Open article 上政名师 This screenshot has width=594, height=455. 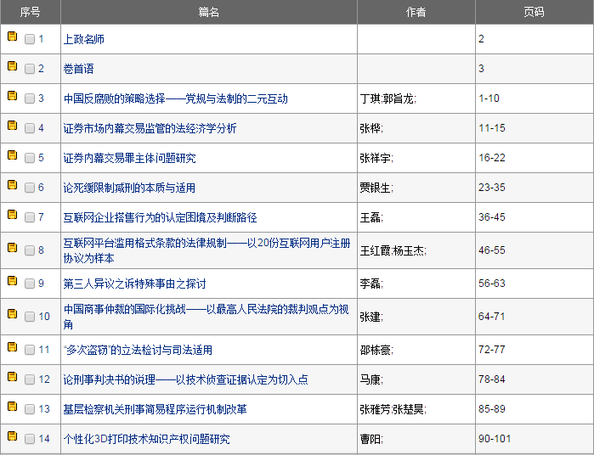(x=84, y=39)
